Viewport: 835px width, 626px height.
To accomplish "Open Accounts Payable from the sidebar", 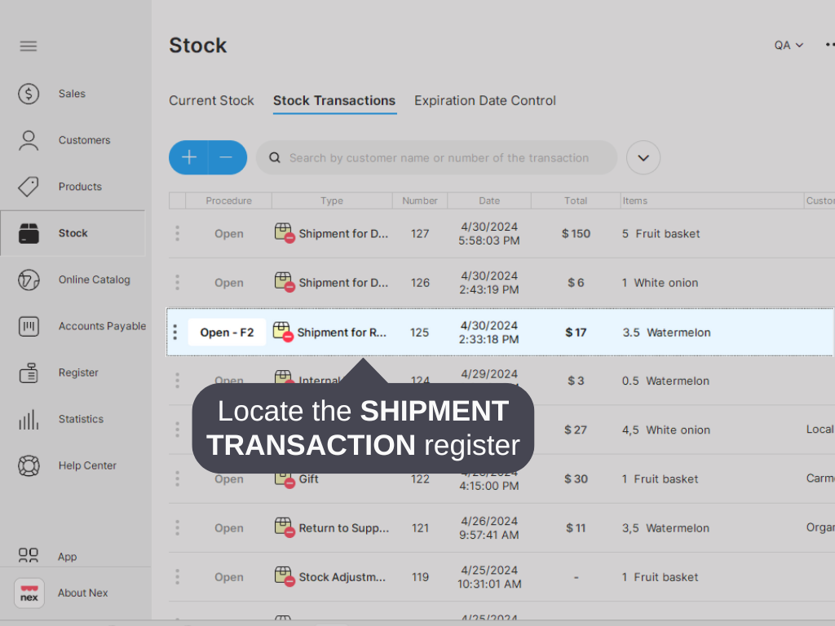I will (29, 326).
